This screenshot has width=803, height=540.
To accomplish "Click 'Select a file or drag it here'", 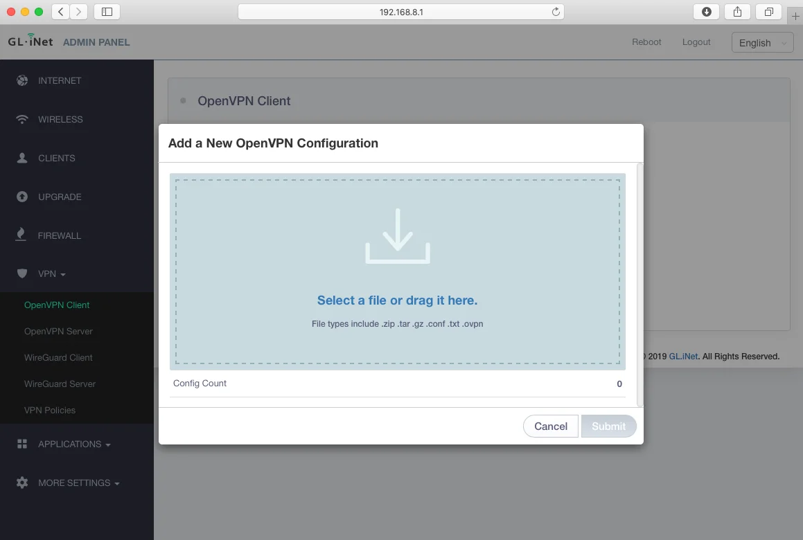I will [x=397, y=300].
